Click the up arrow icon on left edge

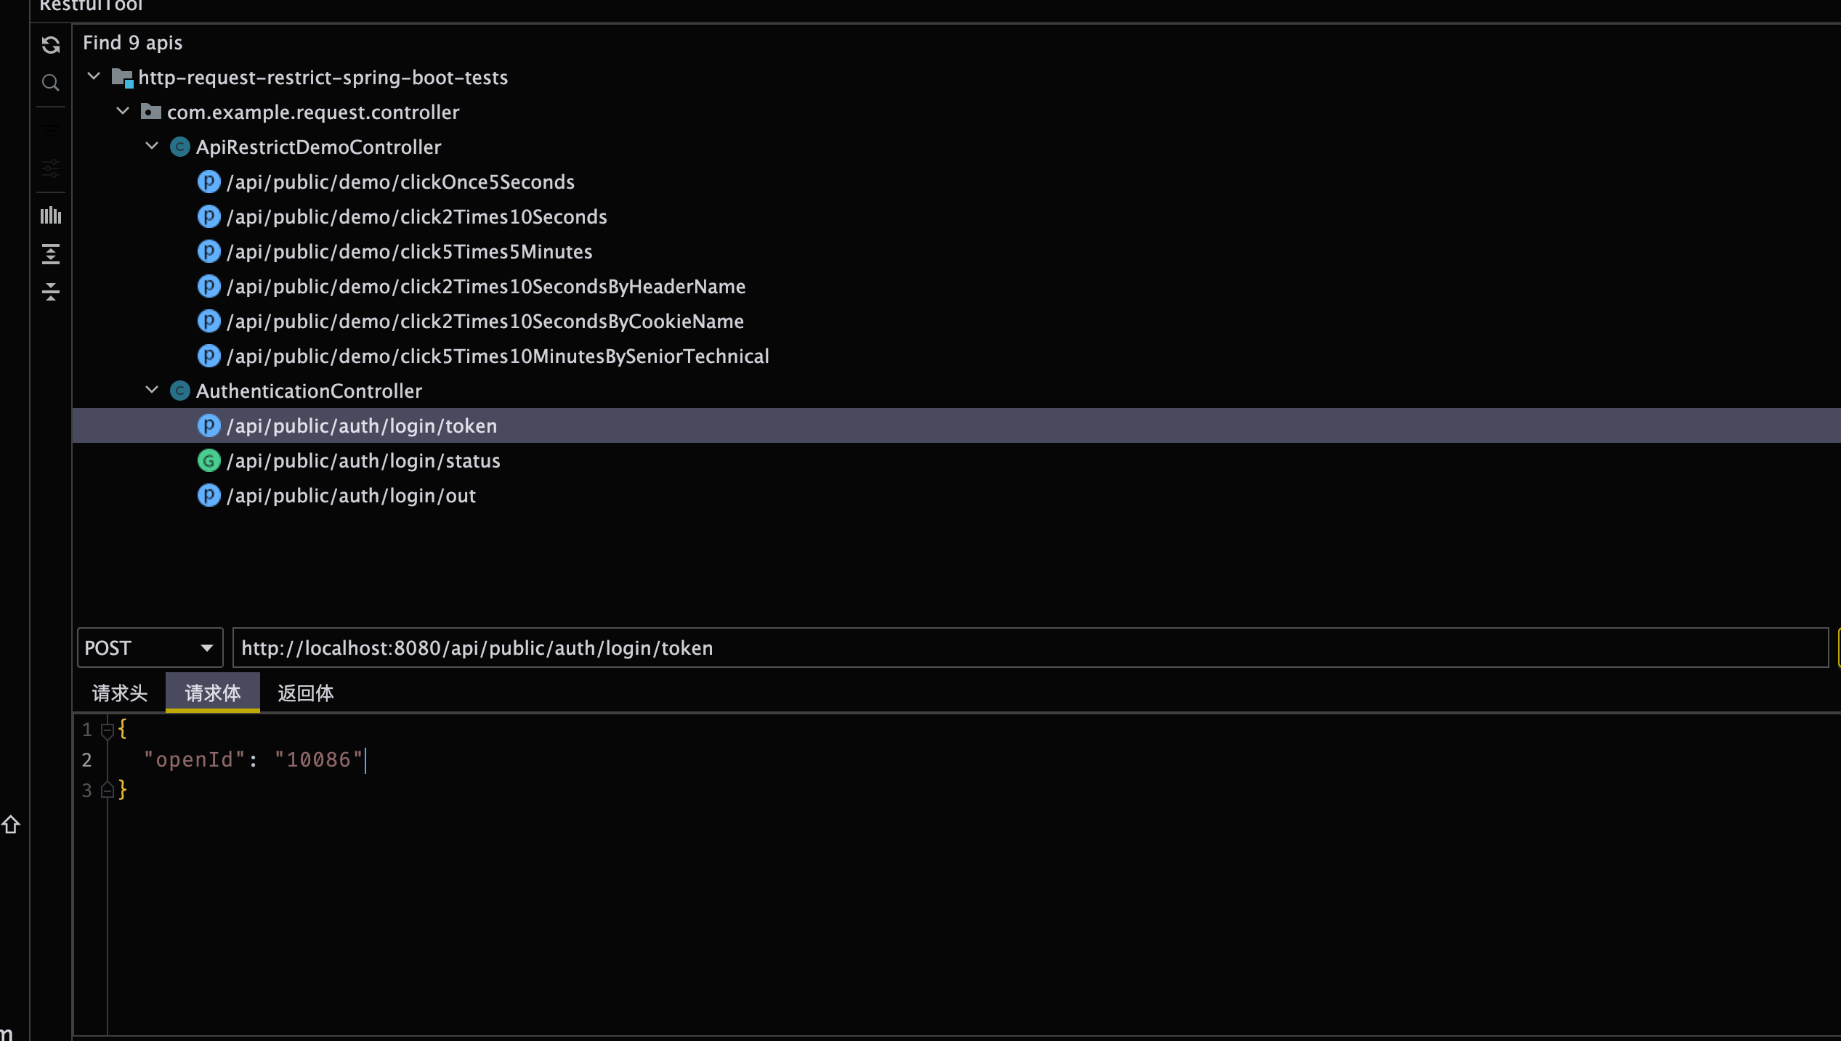[11, 825]
